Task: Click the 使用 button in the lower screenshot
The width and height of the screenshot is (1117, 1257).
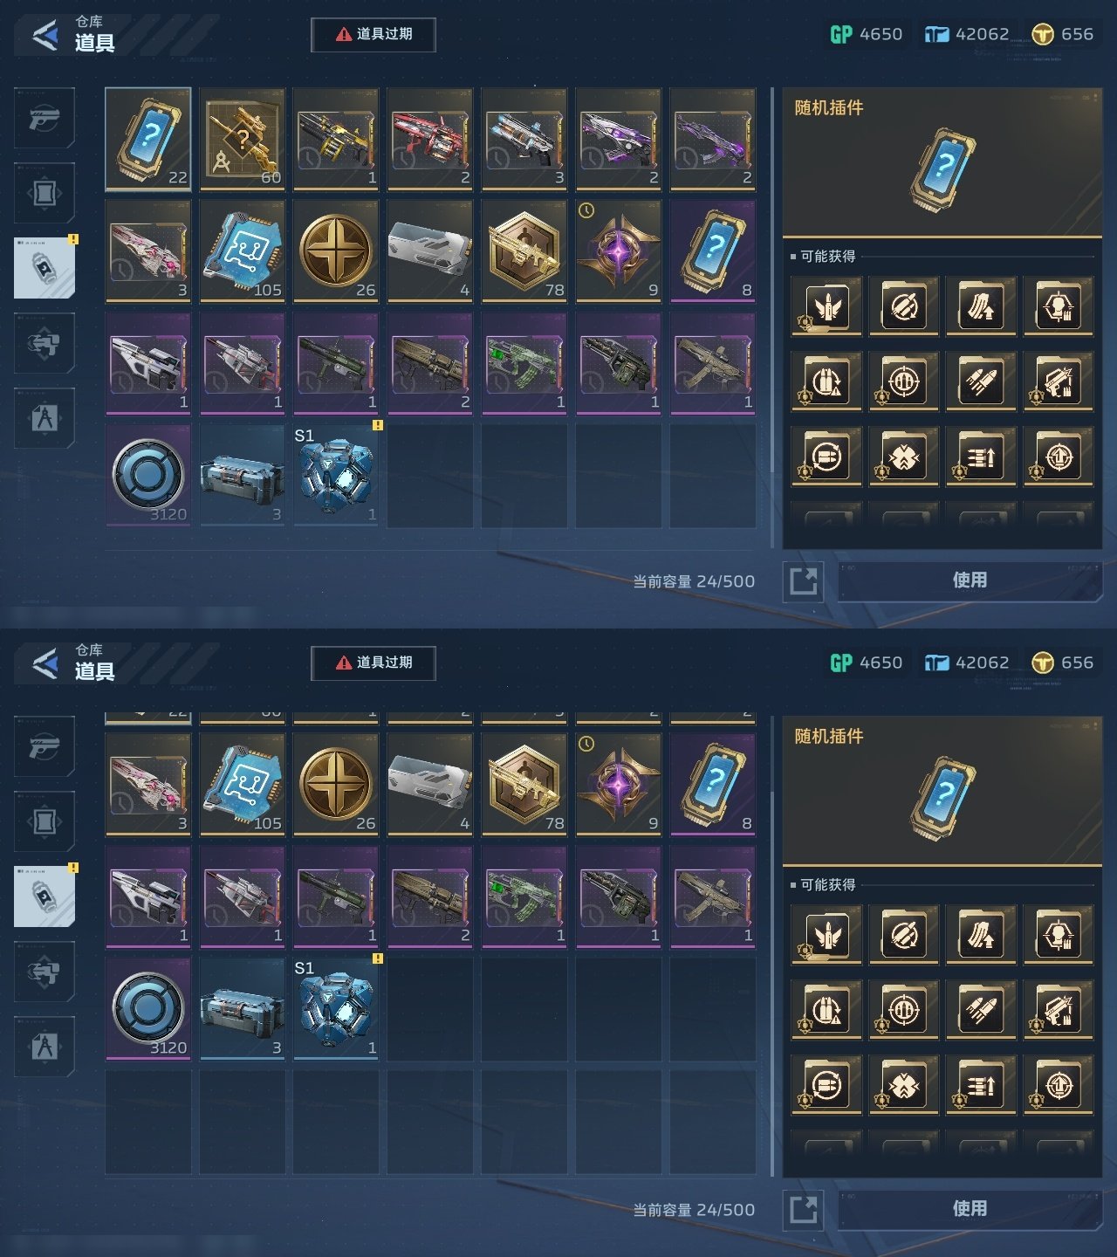Action: (970, 1209)
